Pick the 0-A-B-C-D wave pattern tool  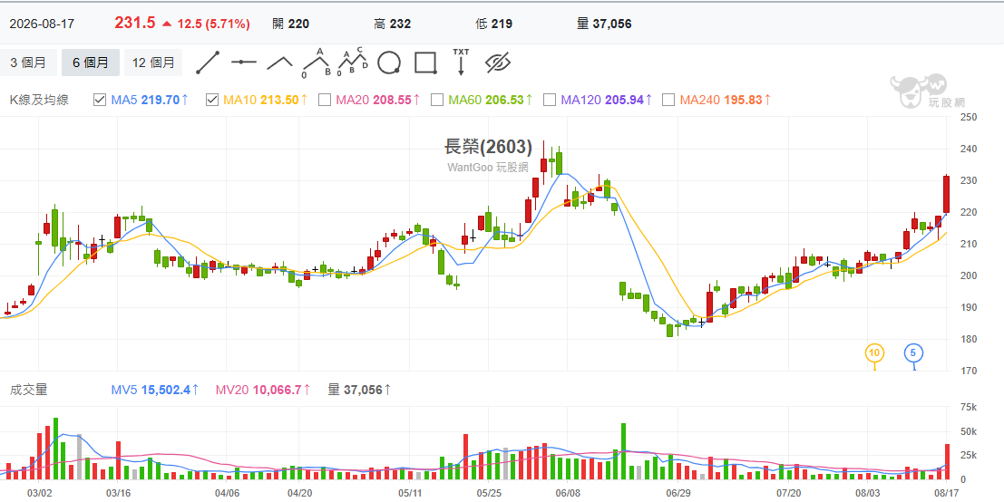[x=352, y=62]
